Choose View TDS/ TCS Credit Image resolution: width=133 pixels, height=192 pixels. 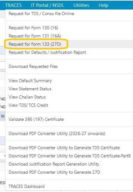28,105
